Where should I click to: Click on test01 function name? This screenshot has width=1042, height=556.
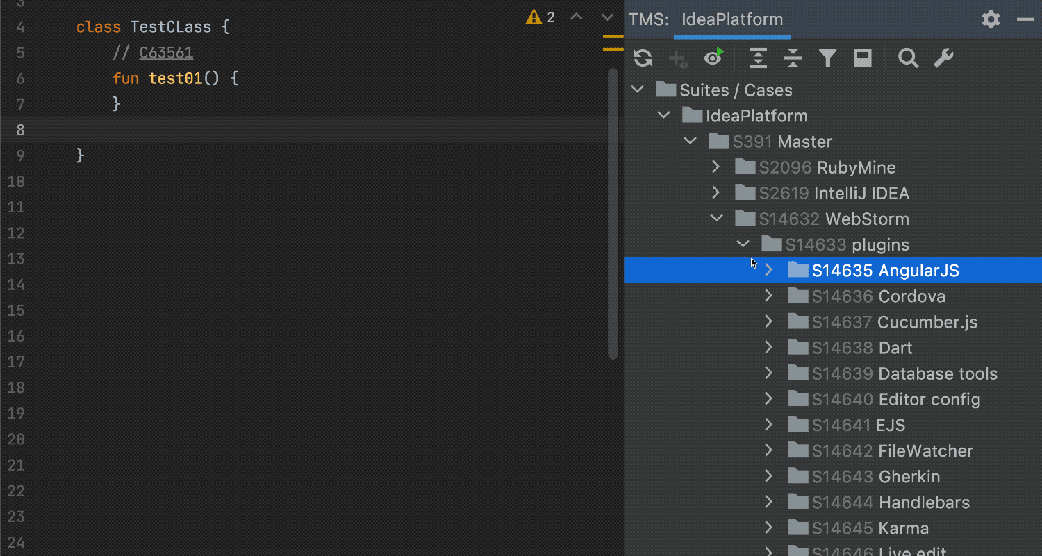[x=175, y=78]
